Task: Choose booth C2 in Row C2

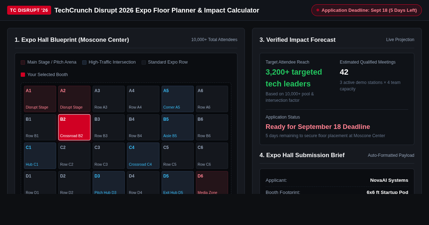Action: (74, 156)
